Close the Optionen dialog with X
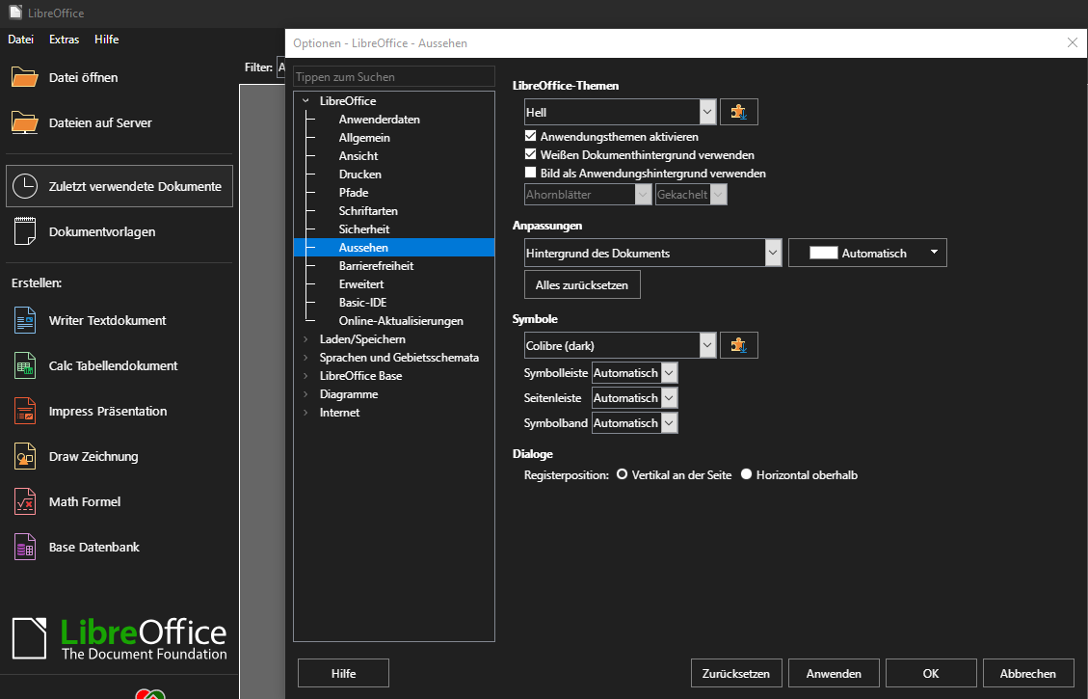This screenshot has width=1088, height=699. coord(1072,43)
